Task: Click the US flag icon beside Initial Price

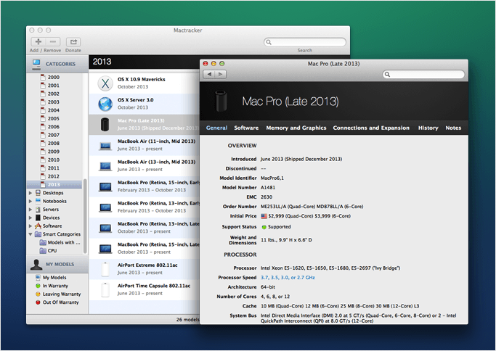Action: coord(264,216)
